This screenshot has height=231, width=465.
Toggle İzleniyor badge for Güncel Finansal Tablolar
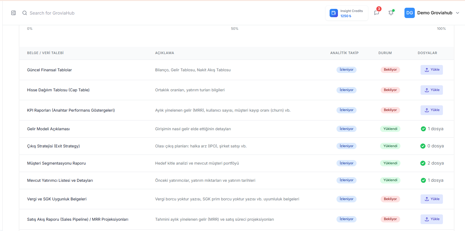[x=346, y=70]
